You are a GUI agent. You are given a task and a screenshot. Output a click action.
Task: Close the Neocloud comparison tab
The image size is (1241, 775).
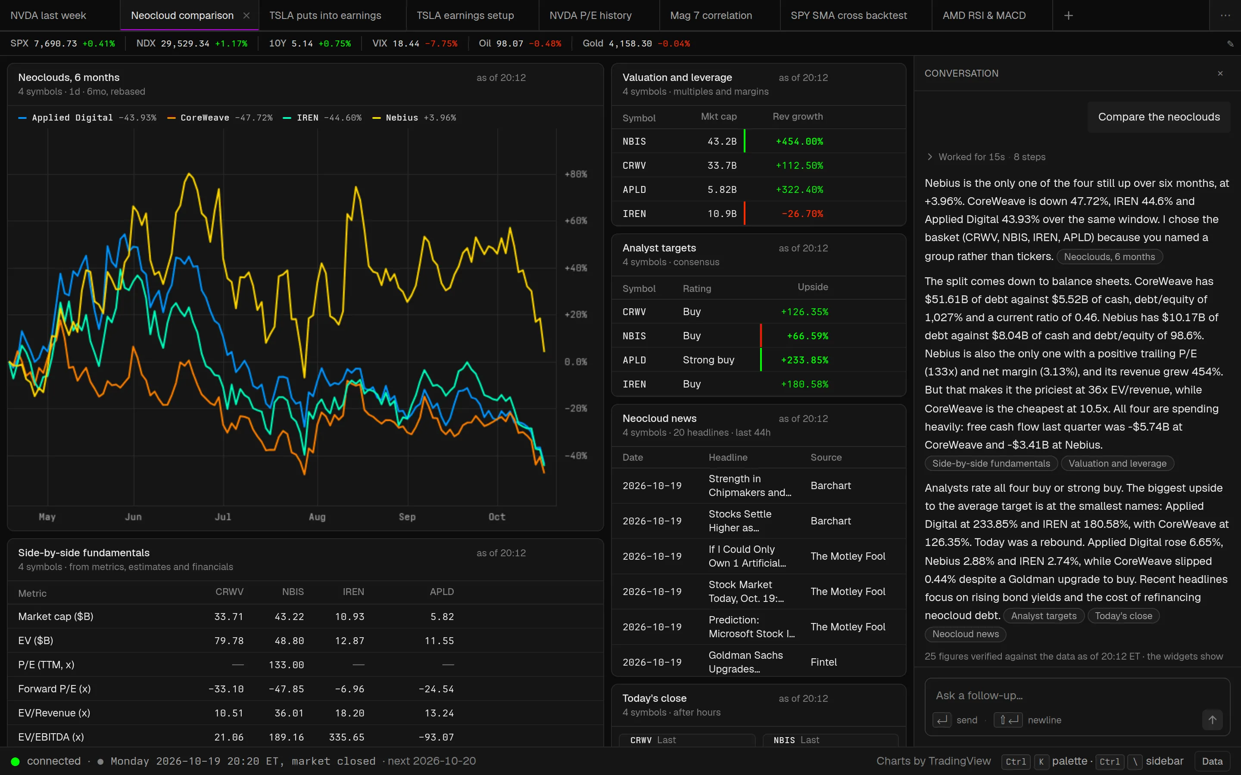246,15
